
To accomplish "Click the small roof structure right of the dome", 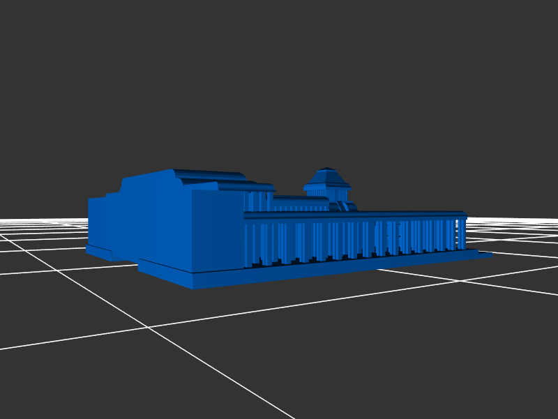I will (x=346, y=206).
